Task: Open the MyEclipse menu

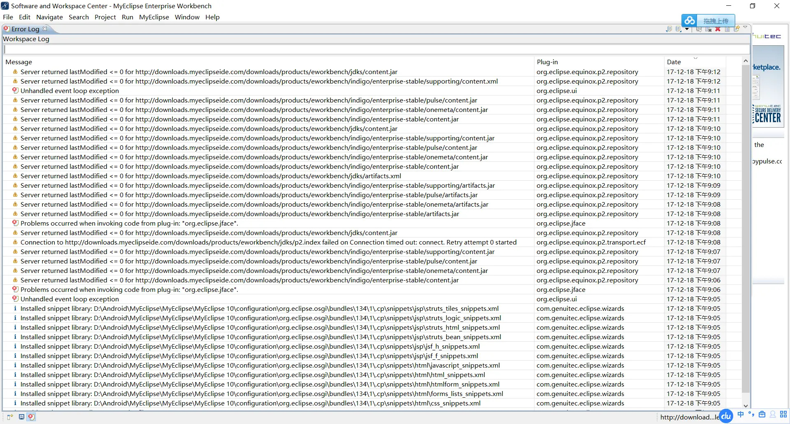Action: click(x=154, y=17)
